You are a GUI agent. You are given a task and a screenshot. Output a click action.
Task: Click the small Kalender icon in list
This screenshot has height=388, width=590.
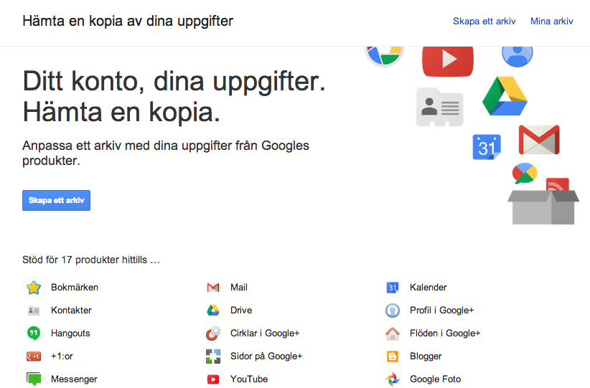pyautogui.click(x=393, y=288)
